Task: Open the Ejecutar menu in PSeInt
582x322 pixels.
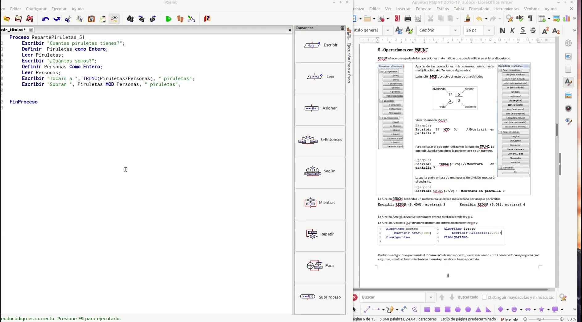Action: point(59,9)
